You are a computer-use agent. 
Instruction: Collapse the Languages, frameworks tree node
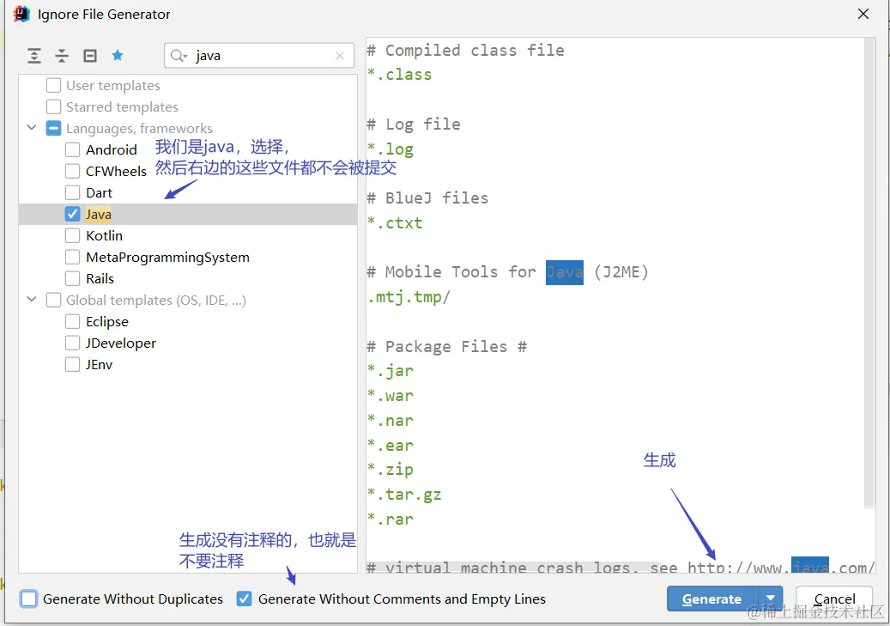(x=32, y=128)
